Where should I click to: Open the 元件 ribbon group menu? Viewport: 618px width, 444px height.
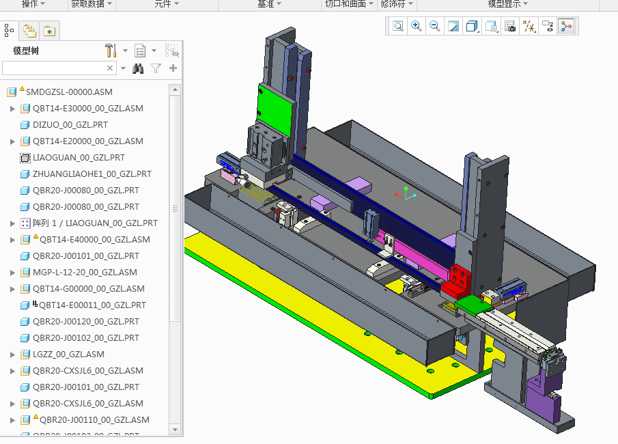click(x=167, y=4)
